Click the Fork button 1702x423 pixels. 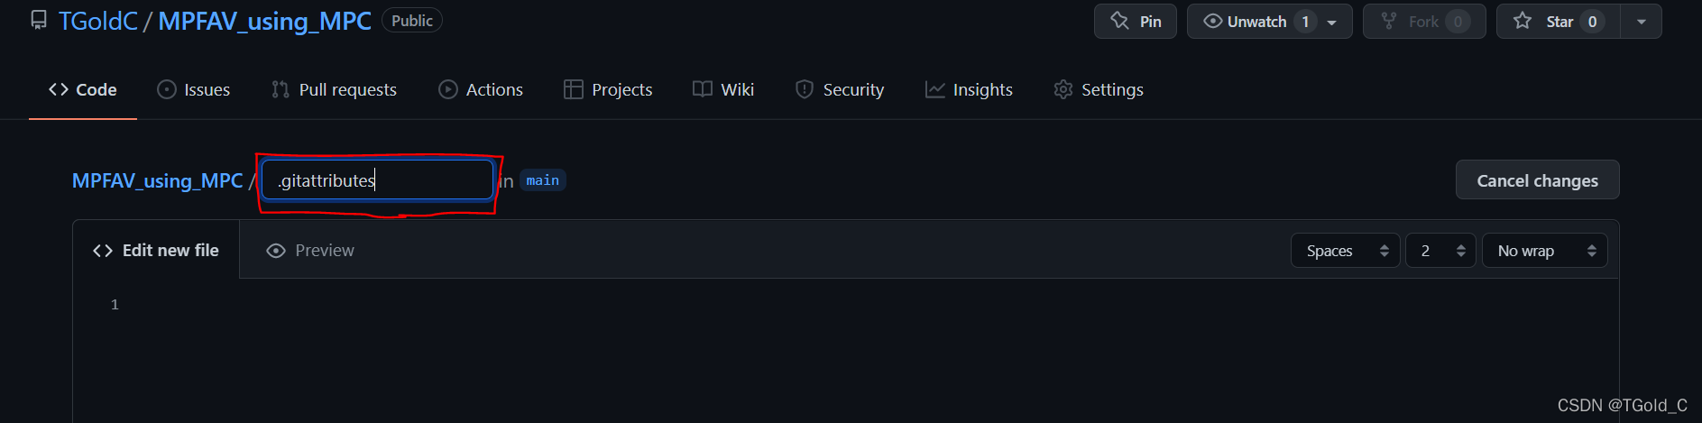coord(1424,22)
